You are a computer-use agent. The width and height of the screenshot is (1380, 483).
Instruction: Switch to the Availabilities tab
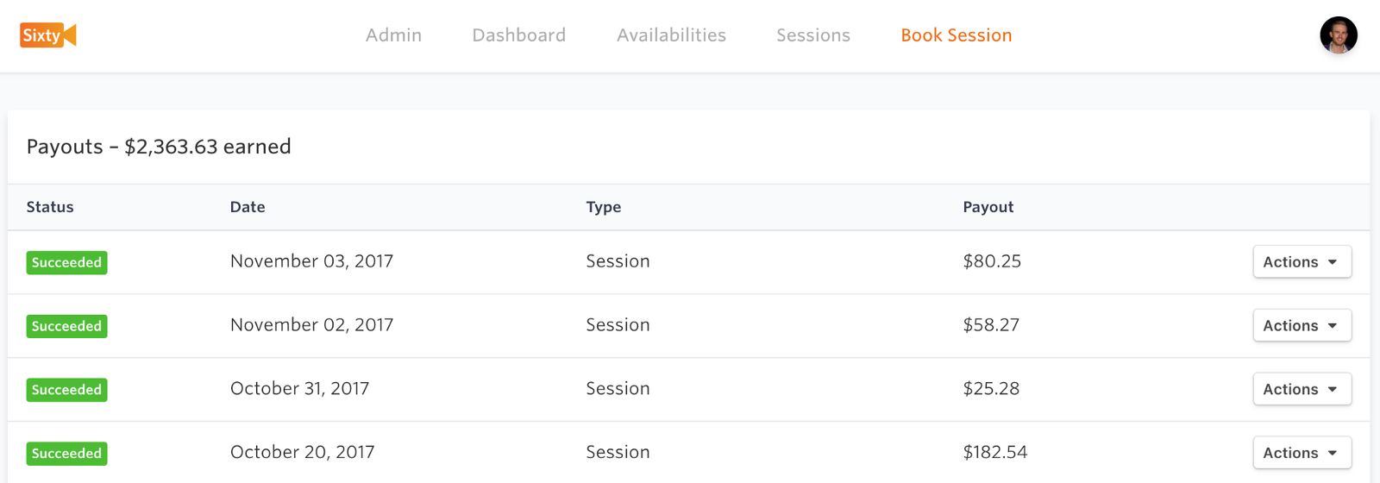click(x=672, y=35)
